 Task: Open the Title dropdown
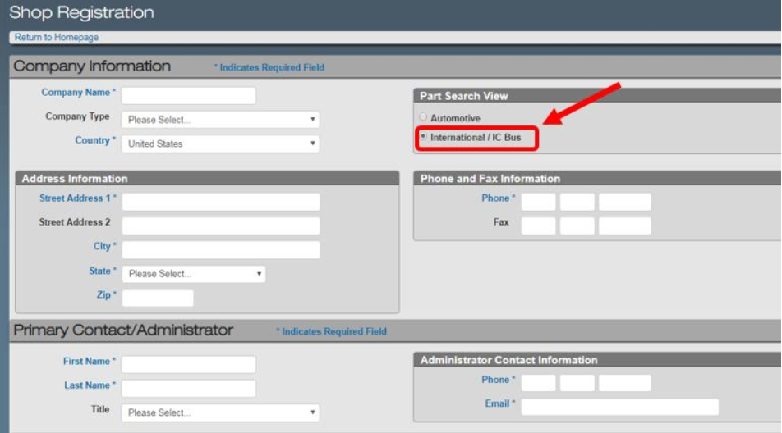(220, 412)
